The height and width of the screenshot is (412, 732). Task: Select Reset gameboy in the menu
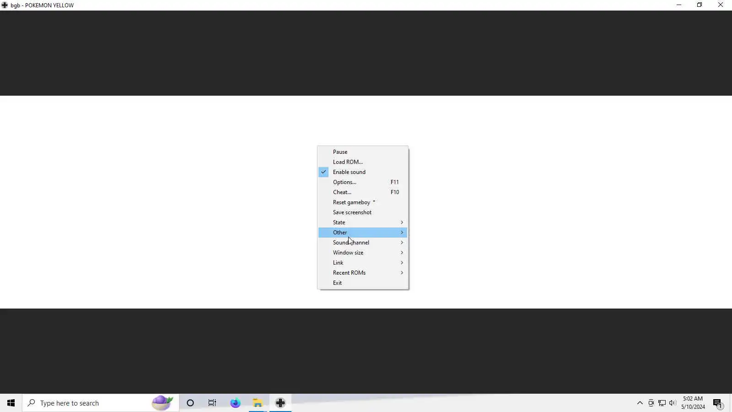click(x=362, y=202)
